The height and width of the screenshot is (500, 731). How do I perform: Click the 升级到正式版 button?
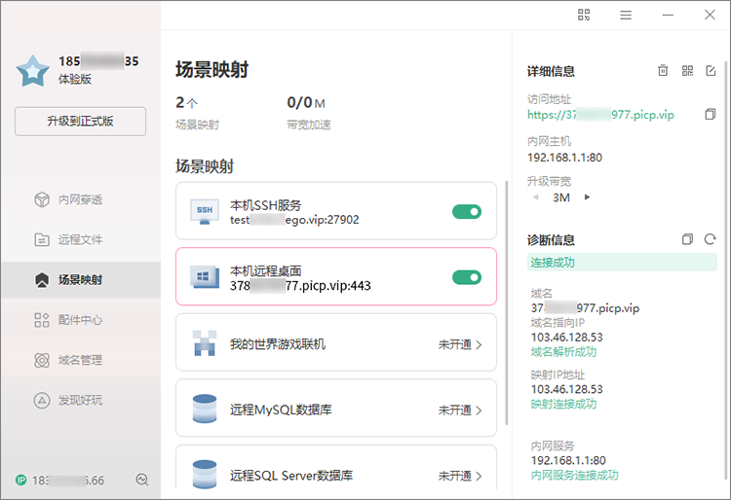pyautogui.click(x=80, y=122)
